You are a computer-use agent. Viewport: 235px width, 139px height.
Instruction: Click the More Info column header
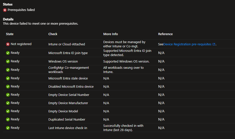pyautogui.click(x=111, y=34)
